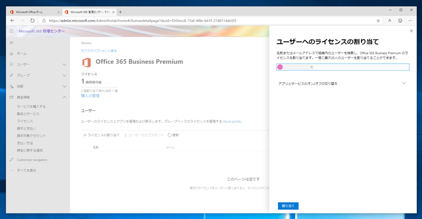The height and width of the screenshot is (219, 422).
Task: Expand the 役割 sidebar section chevron
Action: point(65,86)
